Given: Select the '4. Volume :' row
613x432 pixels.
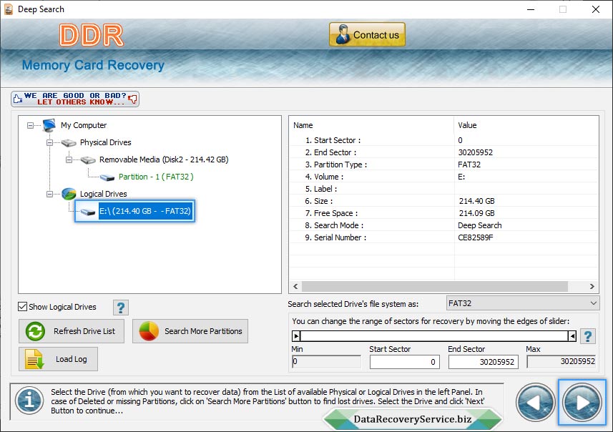Looking at the screenshot, I should click(444, 177).
